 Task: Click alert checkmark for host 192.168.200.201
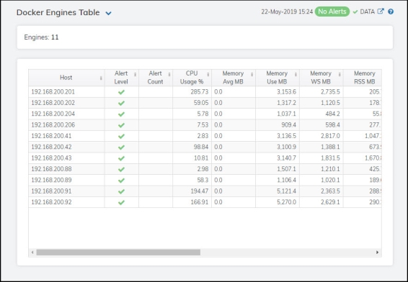[x=121, y=92]
